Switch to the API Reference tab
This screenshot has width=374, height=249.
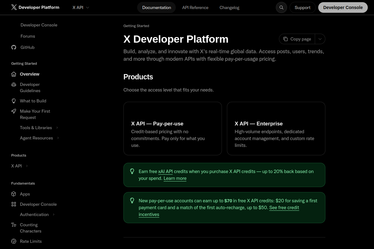[x=195, y=7]
